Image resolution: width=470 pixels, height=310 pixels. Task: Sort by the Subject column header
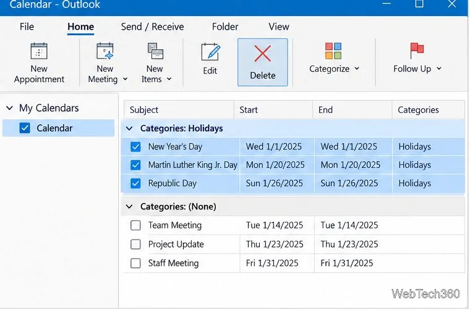coord(179,110)
